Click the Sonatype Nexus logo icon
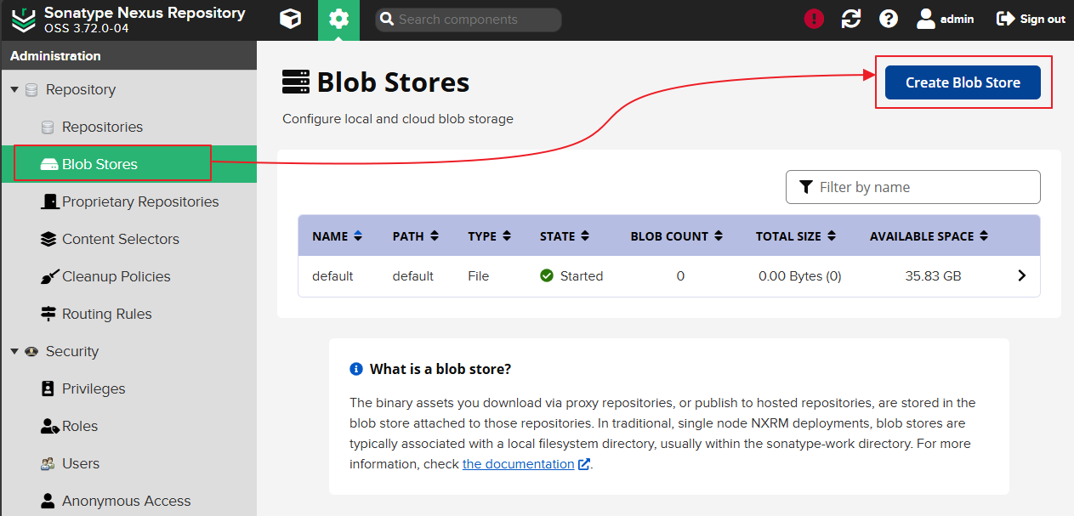The width and height of the screenshot is (1074, 516). coord(24,19)
